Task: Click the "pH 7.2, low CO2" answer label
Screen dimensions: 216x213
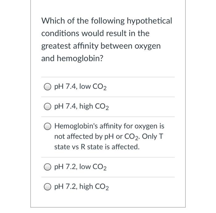Action: 81,167
